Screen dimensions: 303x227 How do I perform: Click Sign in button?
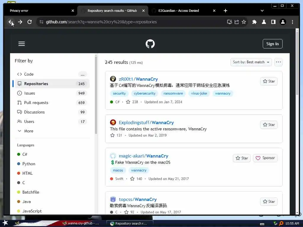click(273, 44)
